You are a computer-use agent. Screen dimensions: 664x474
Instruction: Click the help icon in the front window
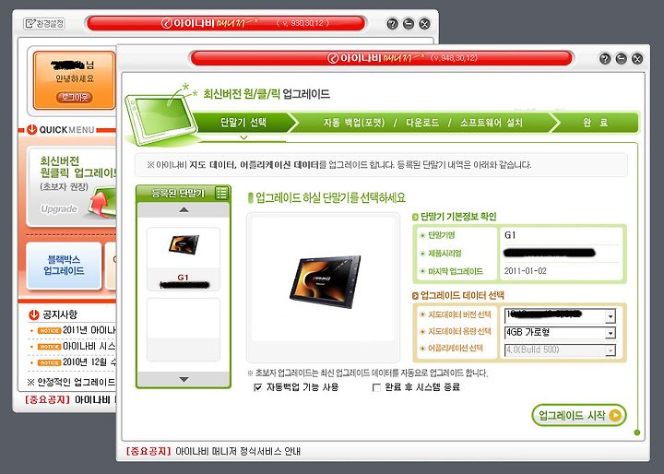click(x=605, y=58)
